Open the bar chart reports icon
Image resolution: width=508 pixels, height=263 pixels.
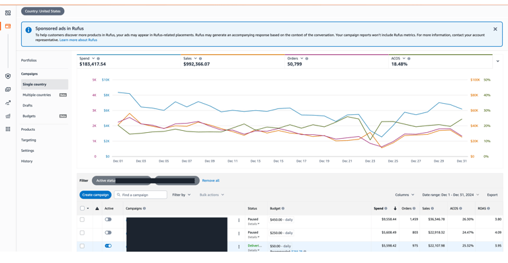tap(8, 116)
